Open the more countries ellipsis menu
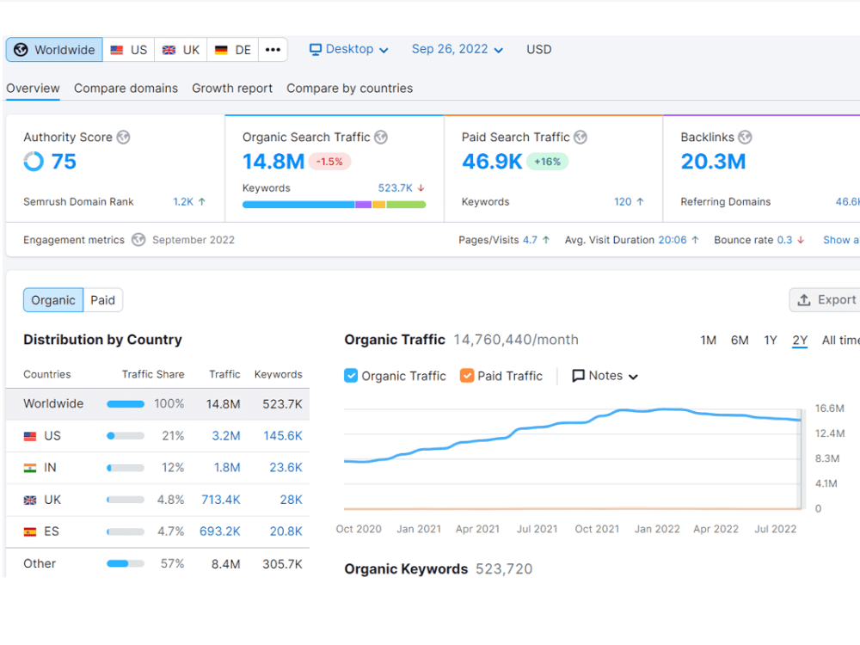This screenshot has width=860, height=645. pyautogui.click(x=273, y=50)
